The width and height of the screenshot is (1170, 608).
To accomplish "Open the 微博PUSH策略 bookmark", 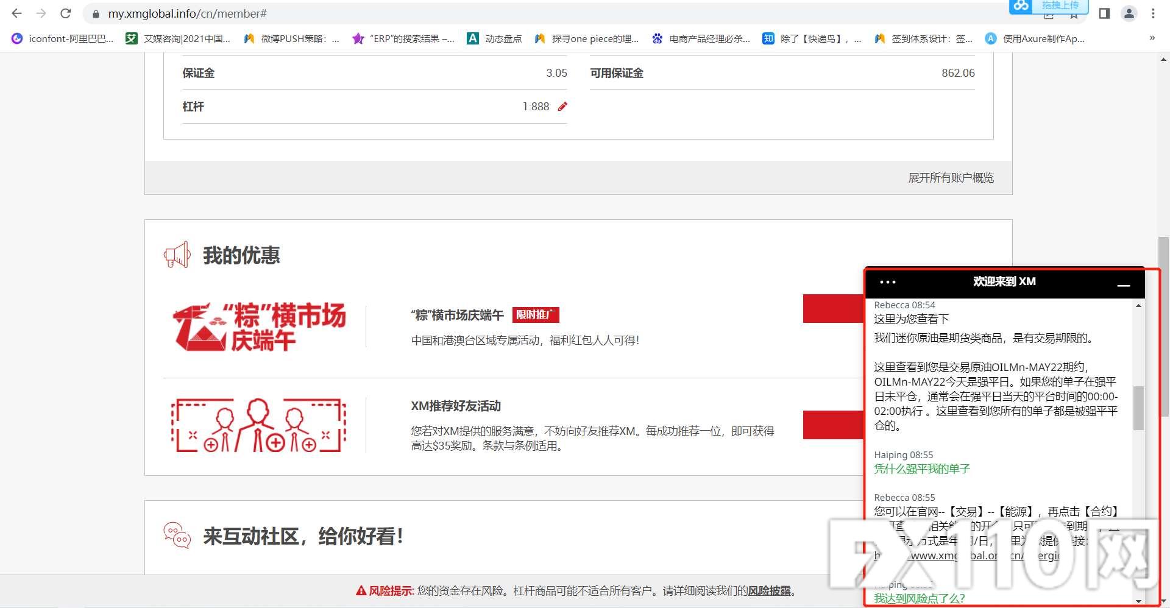I will click(x=291, y=38).
